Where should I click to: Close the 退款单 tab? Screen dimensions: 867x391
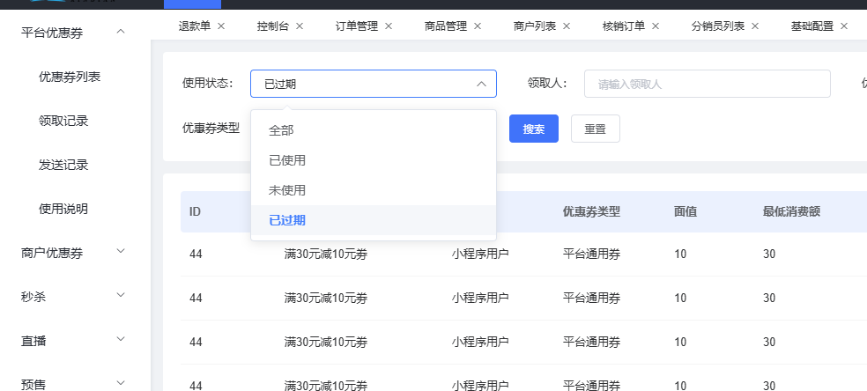(x=221, y=26)
